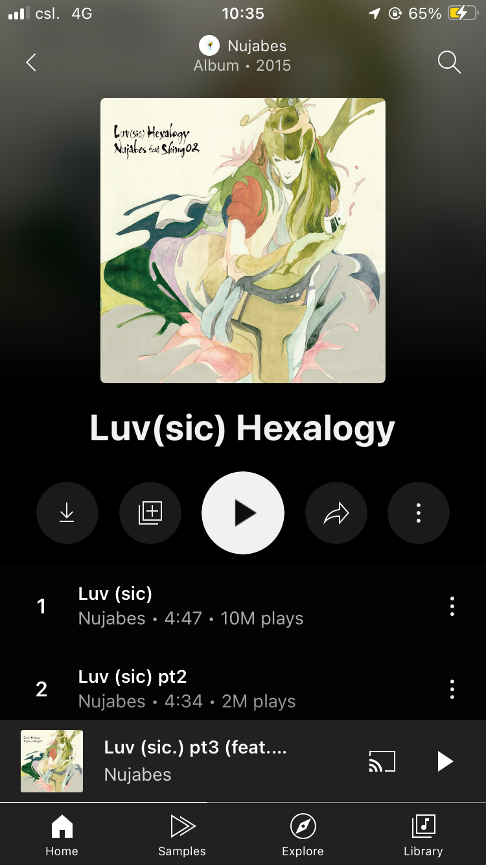Open search with magnifier icon
The image size is (486, 865).
point(449,62)
